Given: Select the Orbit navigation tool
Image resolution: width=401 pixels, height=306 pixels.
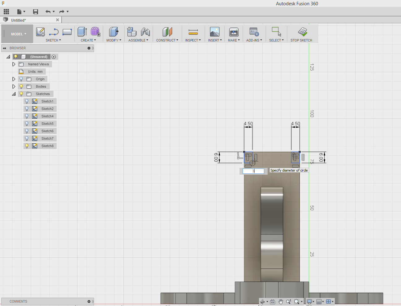Looking at the screenshot, I should coord(262,302).
